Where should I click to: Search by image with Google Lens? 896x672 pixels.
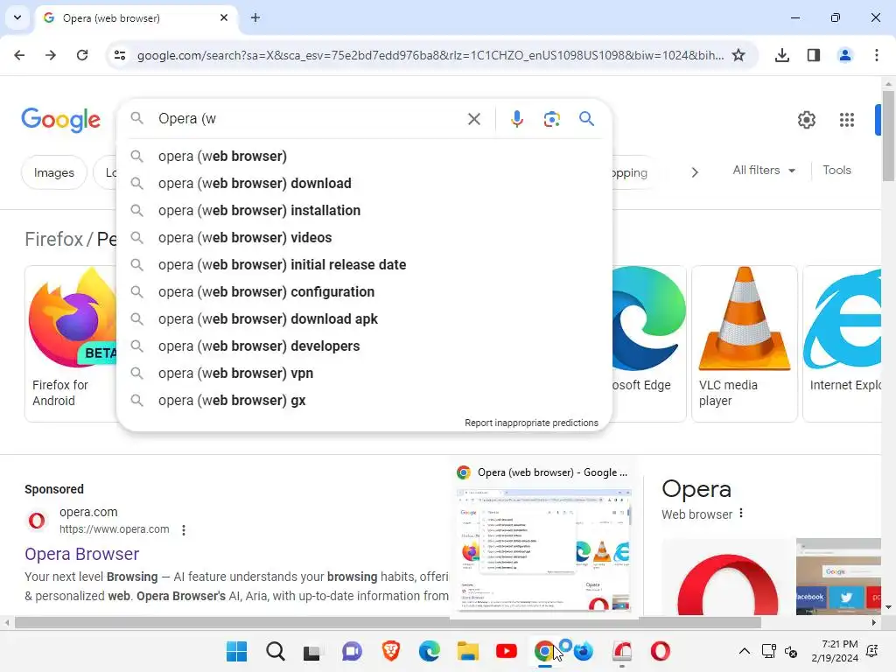[x=551, y=119]
